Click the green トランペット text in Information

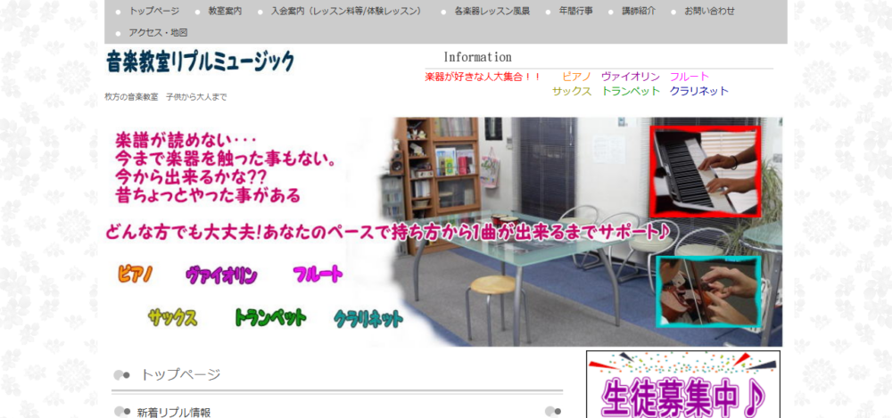pos(631,91)
